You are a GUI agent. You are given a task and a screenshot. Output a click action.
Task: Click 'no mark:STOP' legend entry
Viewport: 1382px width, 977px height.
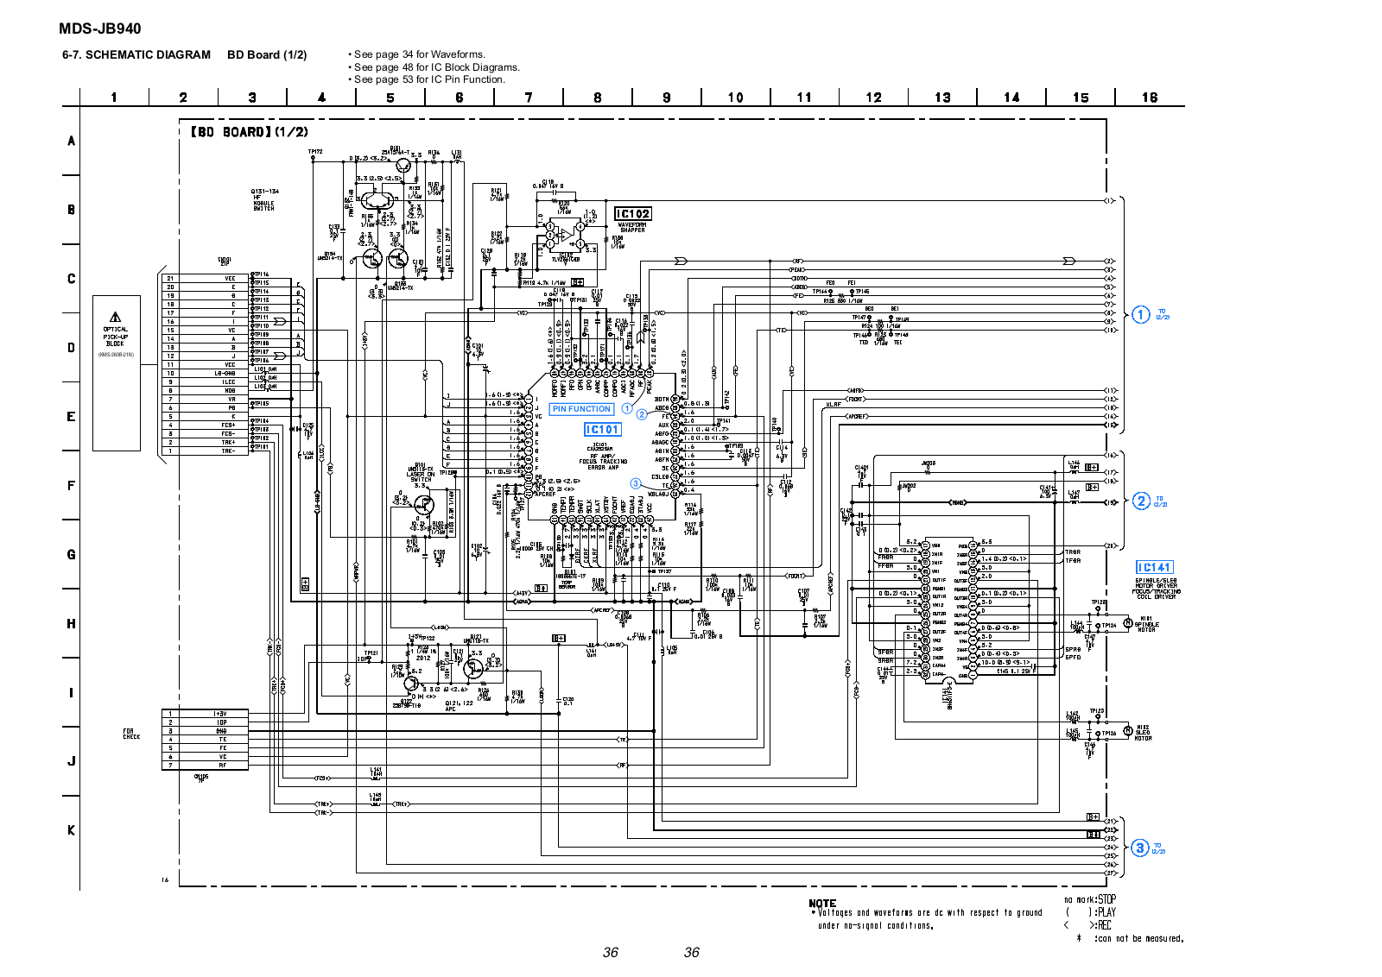[x=1090, y=899]
